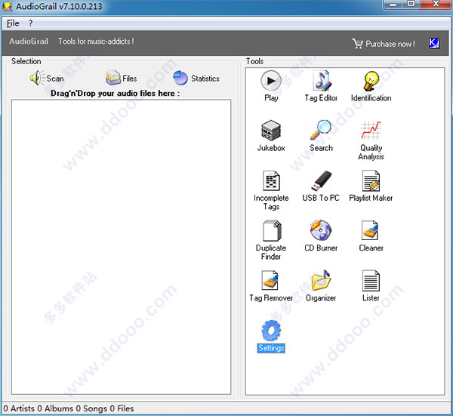Click the AudioGrail title bar app icon

[x=8, y=6]
